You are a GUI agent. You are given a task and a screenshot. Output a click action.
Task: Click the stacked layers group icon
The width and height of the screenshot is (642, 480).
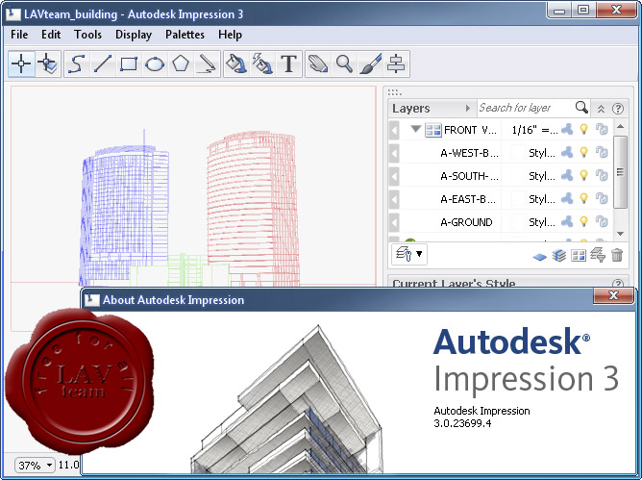[x=559, y=255]
